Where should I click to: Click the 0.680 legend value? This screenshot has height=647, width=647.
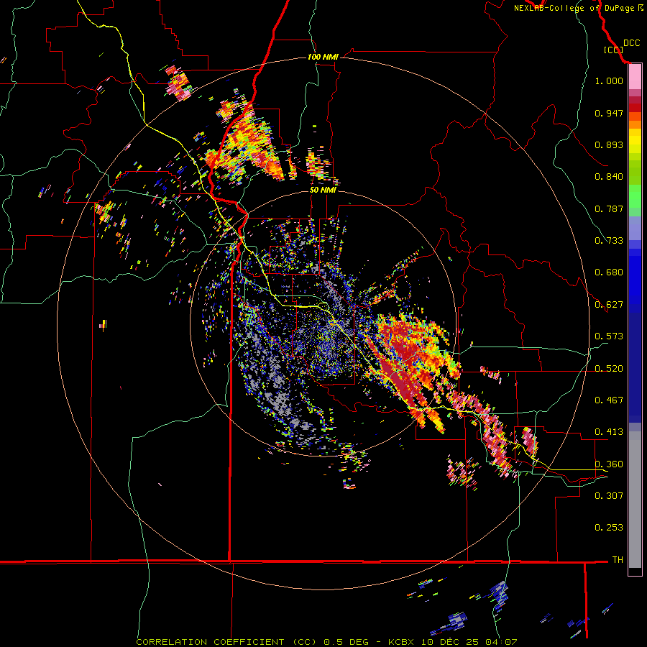click(609, 272)
